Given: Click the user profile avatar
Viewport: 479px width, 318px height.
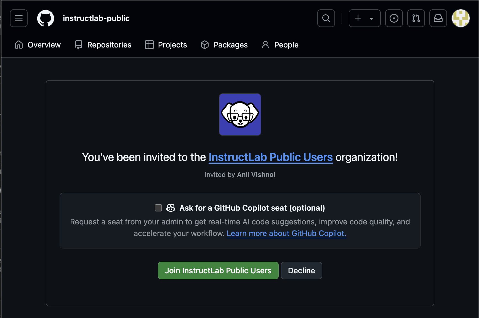Looking at the screenshot, I should [x=461, y=18].
